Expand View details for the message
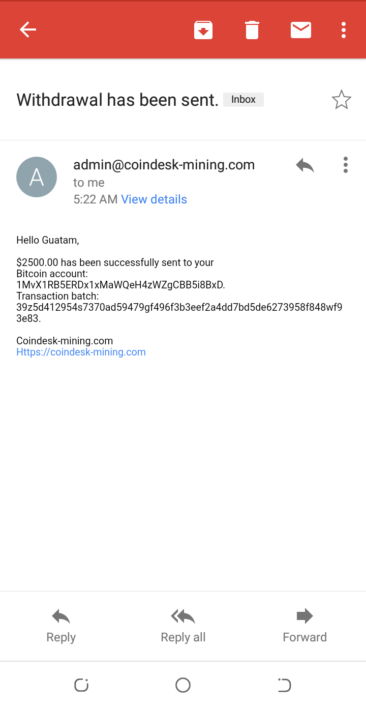The width and height of the screenshot is (366, 709). 154,199
